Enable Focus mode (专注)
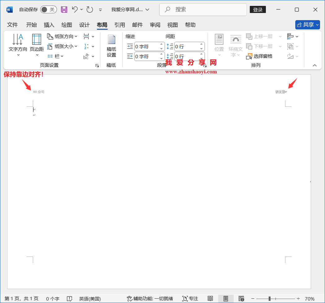 pos(190,299)
